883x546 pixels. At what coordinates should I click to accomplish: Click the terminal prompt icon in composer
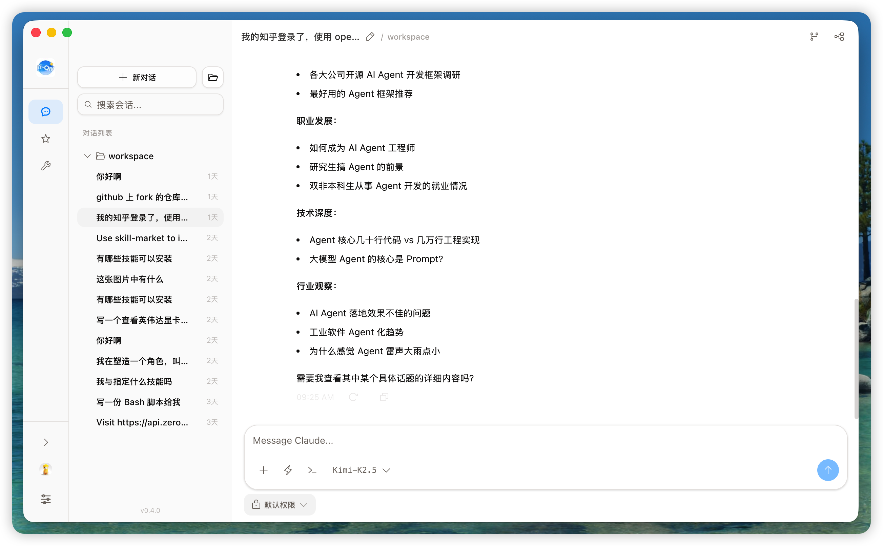pos(312,470)
